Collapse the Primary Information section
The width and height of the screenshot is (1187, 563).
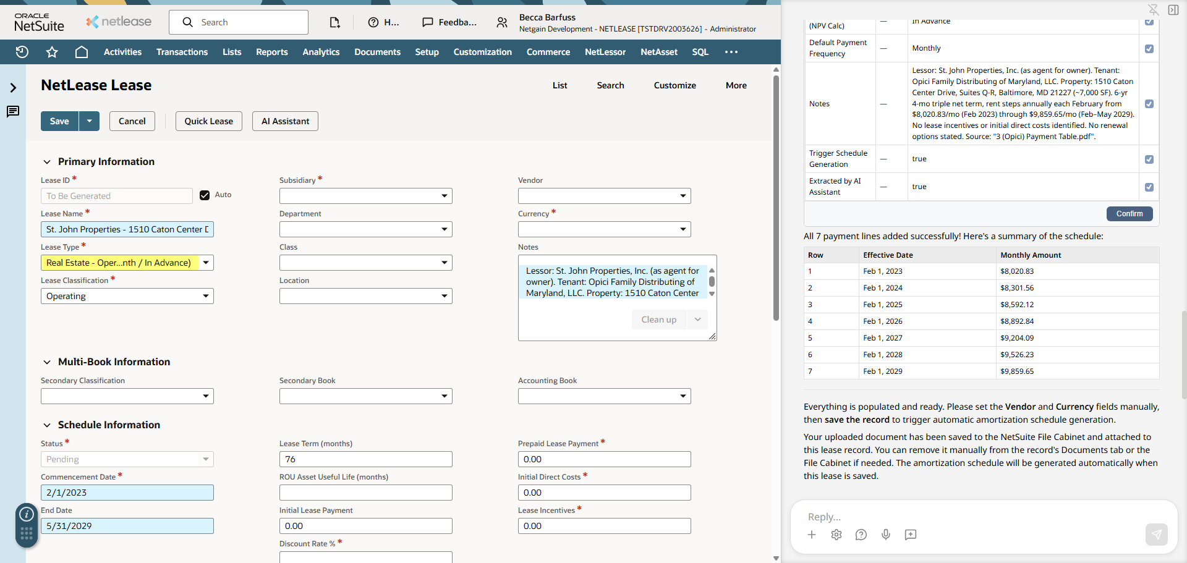[47, 162]
